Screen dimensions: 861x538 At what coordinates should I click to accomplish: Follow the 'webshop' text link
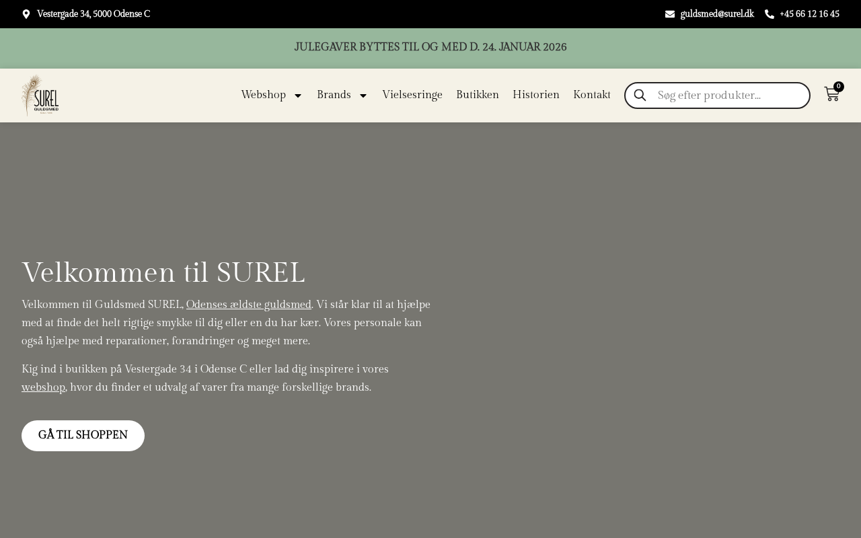coord(43,387)
